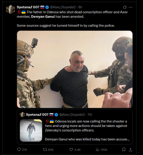Open the SpetsnaZ 007 display name link
The height and width of the screenshot is (155, 143).
[x=28, y=7]
